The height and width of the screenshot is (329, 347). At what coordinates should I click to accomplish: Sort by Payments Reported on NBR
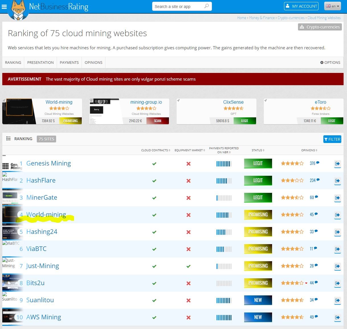224,150
